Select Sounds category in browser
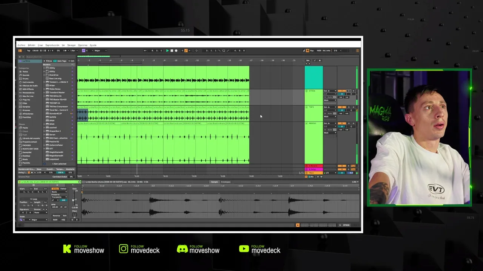Viewport: 483px width, 271px height. tap(26, 75)
